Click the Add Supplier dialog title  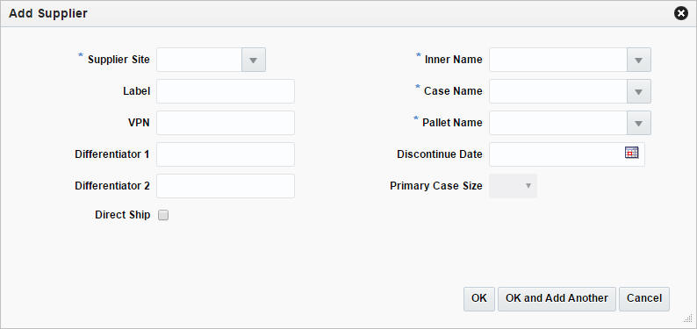[48, 14]
